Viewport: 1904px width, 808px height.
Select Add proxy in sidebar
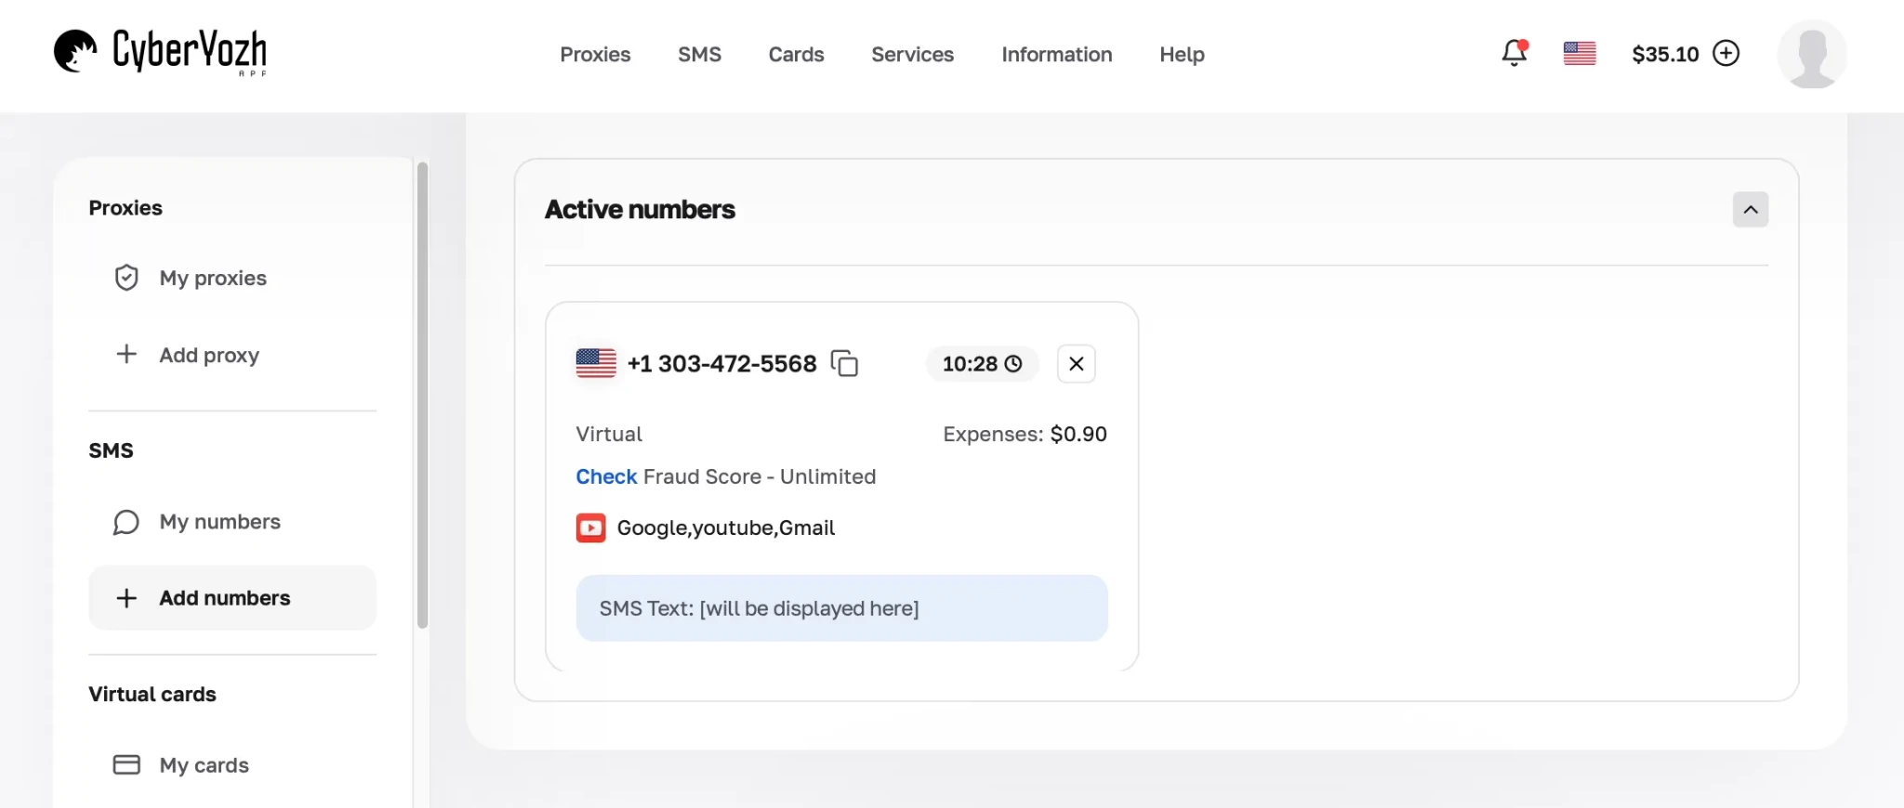(x=232, y=355)
